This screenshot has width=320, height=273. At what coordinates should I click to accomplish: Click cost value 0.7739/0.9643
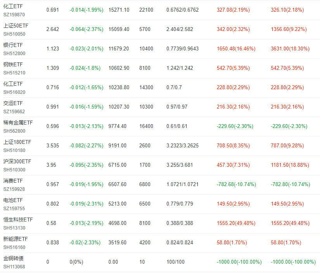(182, 49)
